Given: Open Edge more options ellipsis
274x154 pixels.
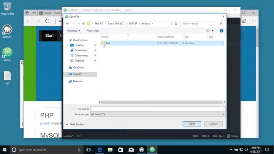Looking at the screenshot, I should tap(254, 21).
